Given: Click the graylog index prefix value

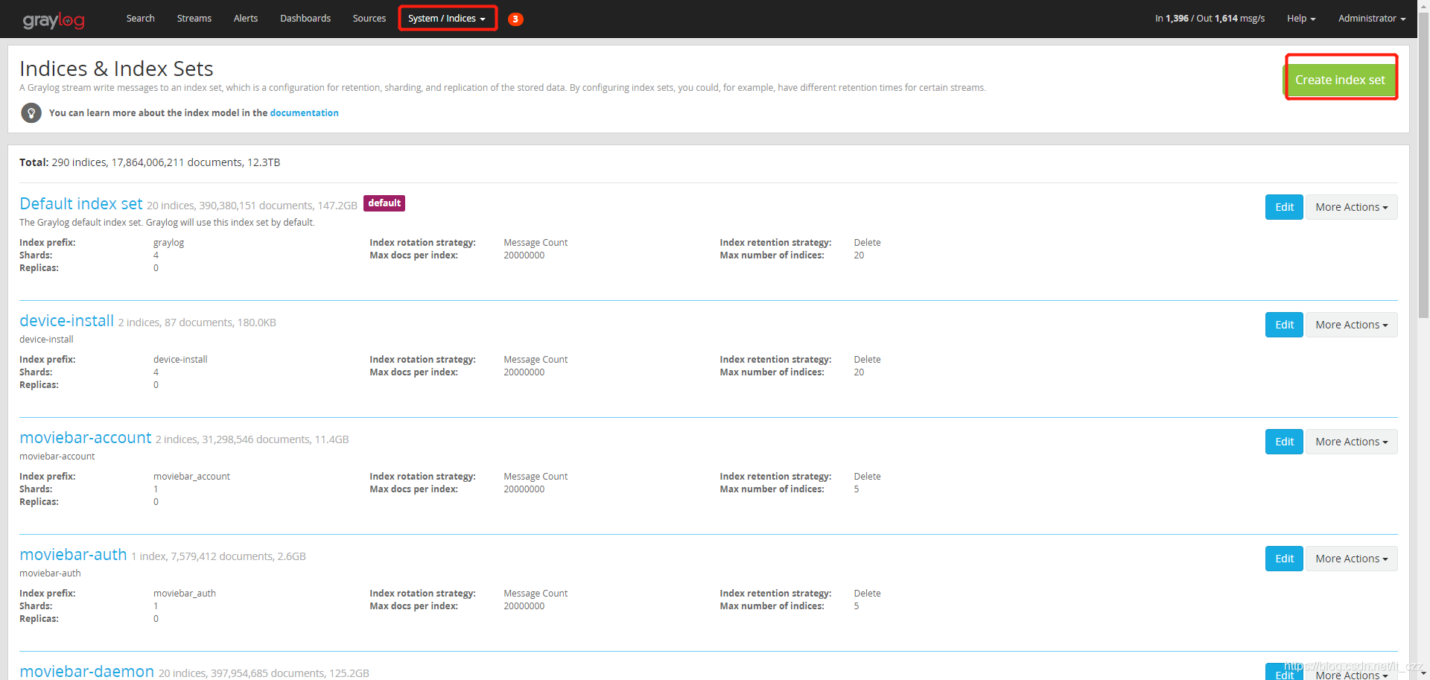Looking at the screenshot, I should click(x=168, y=243).
